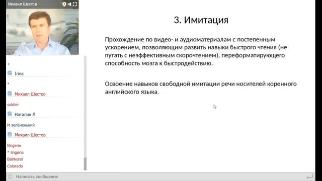
Task: Click the avatar icon beside Наталия Л
Action: pos(10,114)
